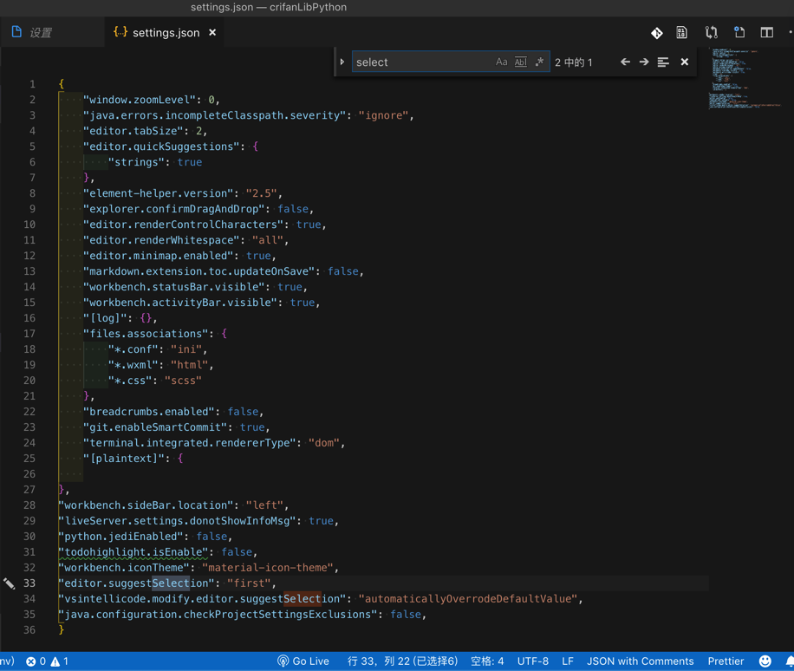Image resolution: width=794 pixels, height=671 pixels.
Task: Split the editor with the layout icon
Action: [767, 33]
